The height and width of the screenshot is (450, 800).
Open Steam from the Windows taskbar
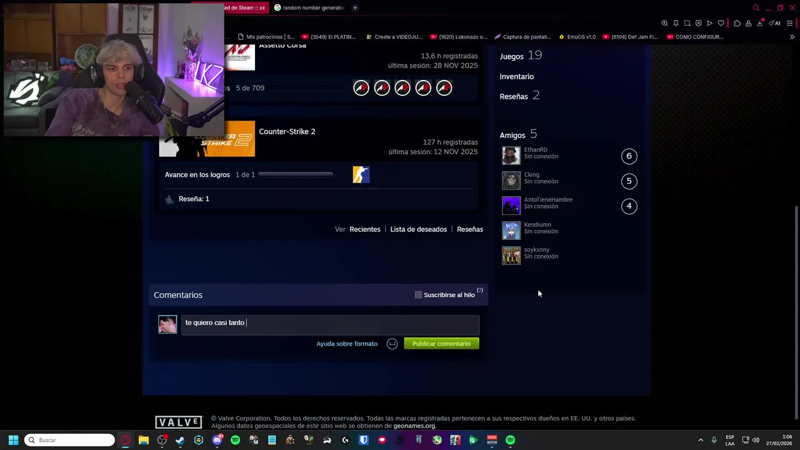point(180,440)
